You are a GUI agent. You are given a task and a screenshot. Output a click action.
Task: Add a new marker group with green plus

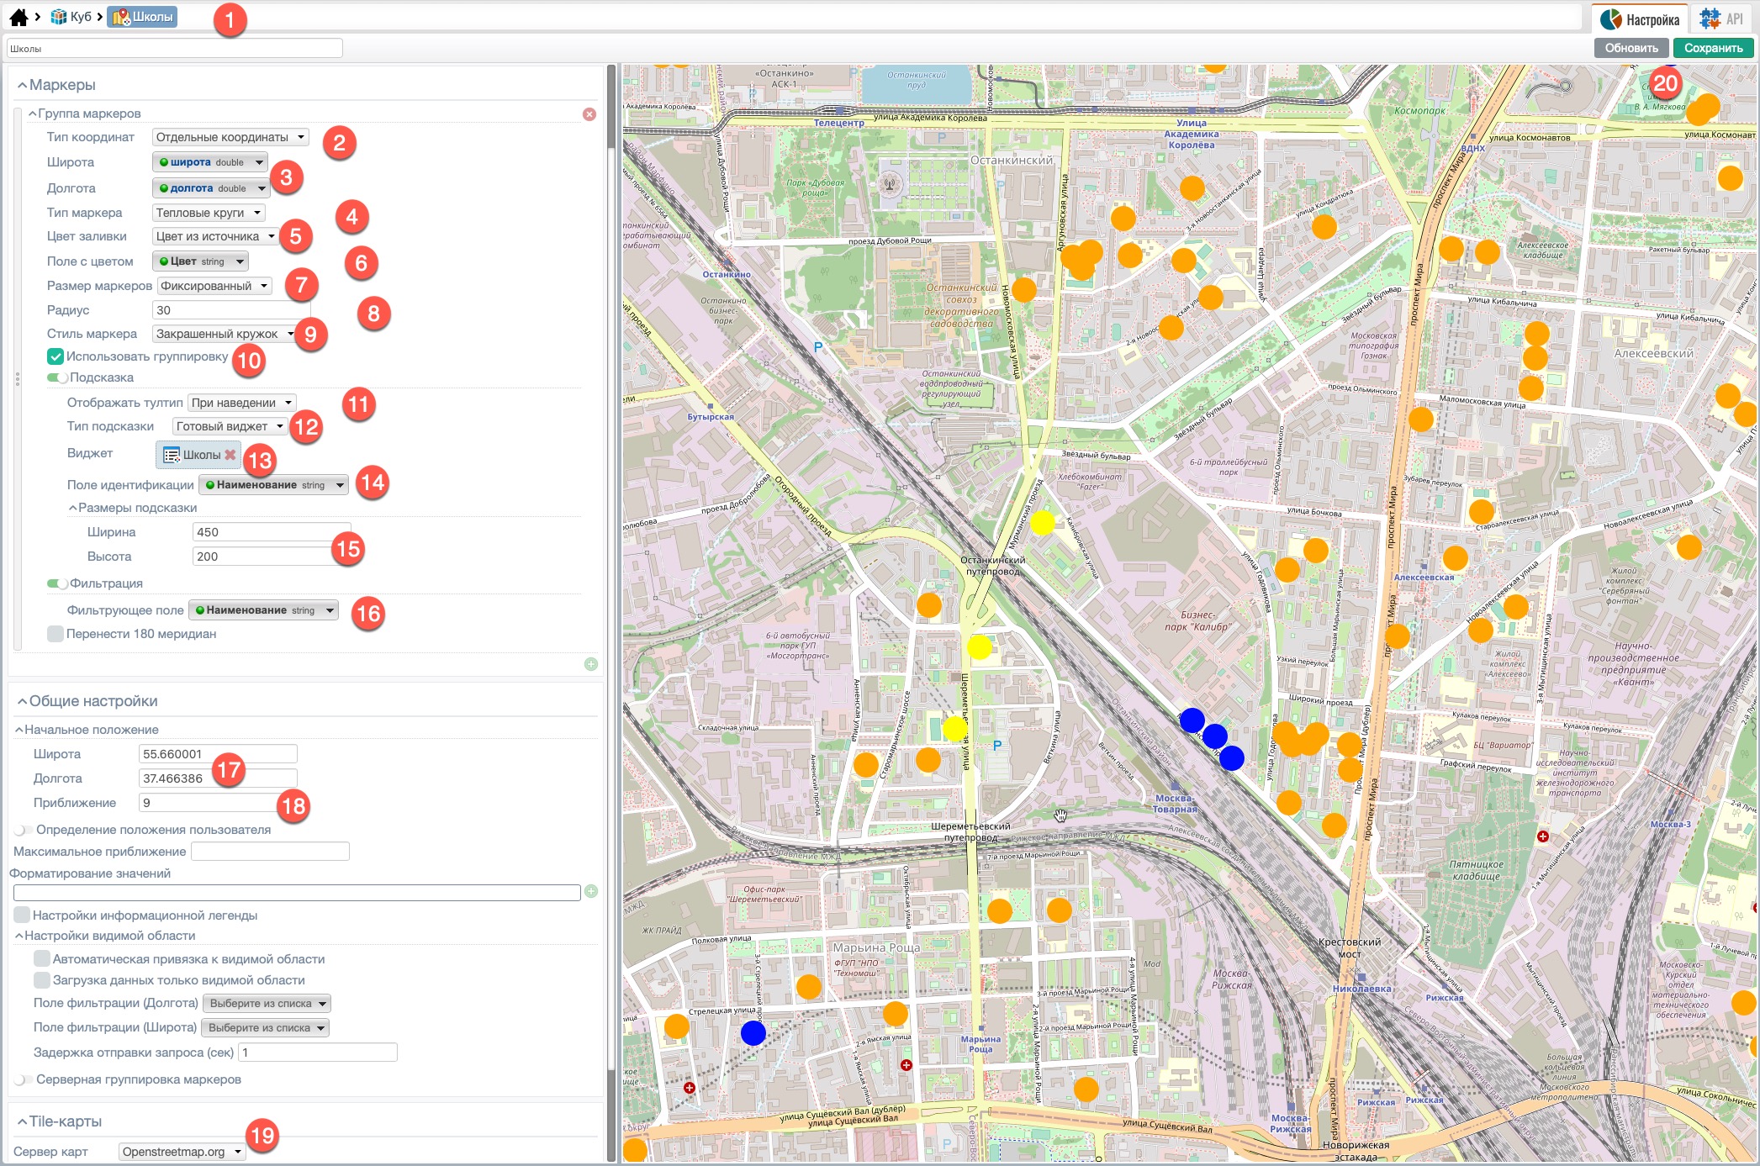[x=591, y=664]
